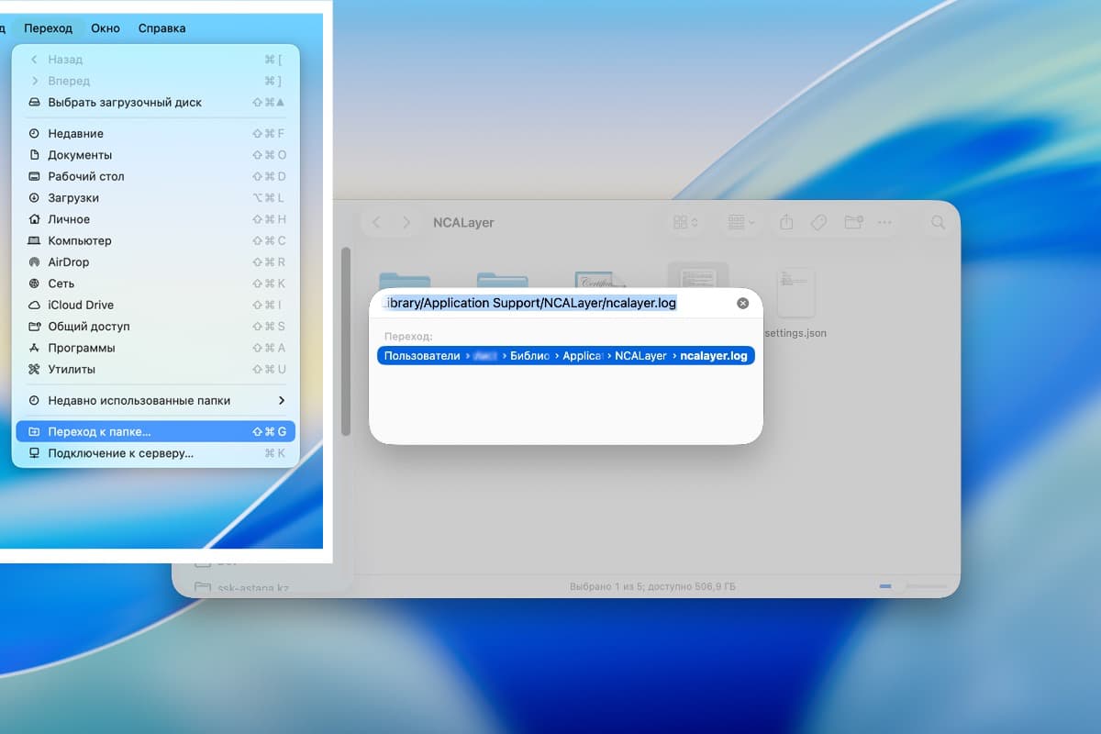Click the Загрузки menu label
1101x734 pixels.
(x=73, y=198)
